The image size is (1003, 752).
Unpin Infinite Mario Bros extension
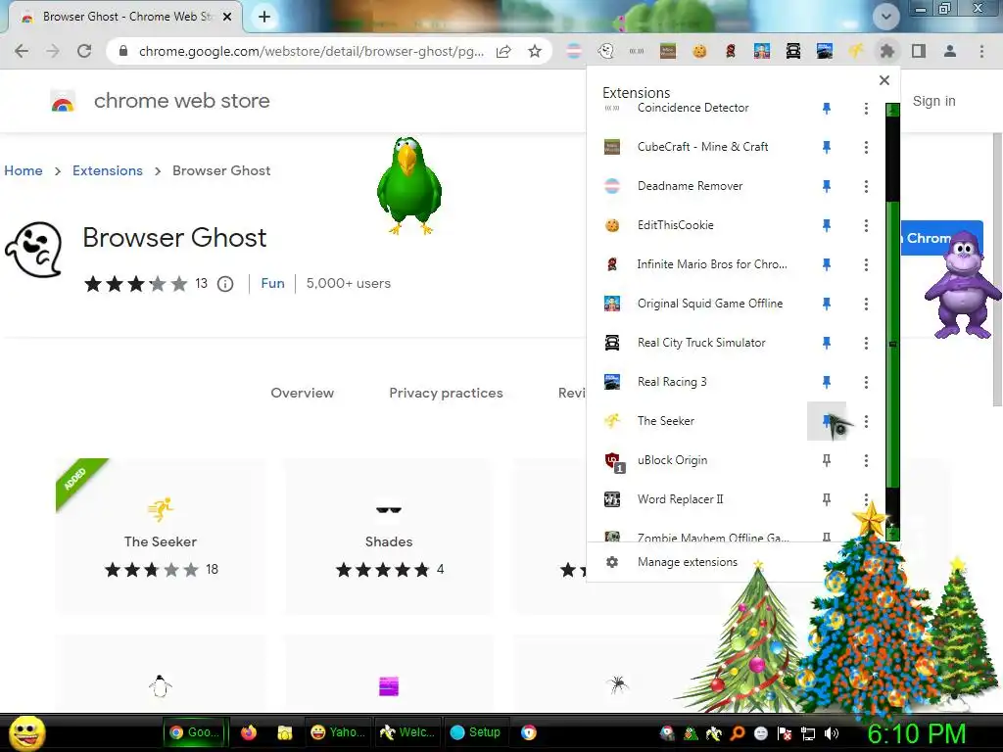pos(827,264)
